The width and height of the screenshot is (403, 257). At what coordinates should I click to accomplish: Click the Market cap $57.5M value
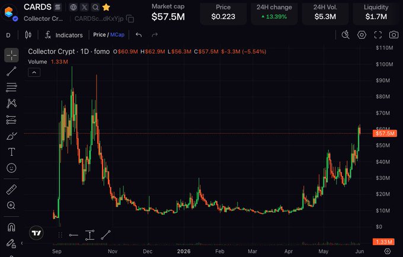point(168,17)
